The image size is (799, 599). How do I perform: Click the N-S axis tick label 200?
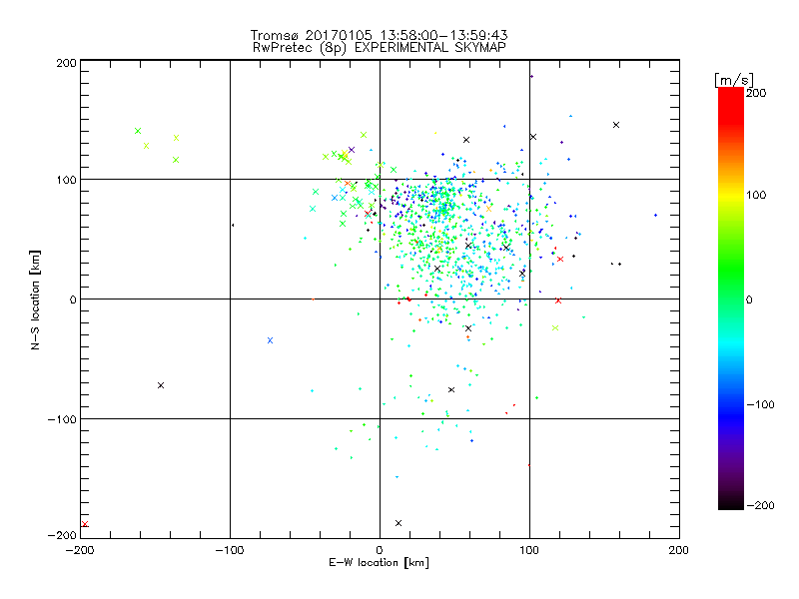point(66,63)
